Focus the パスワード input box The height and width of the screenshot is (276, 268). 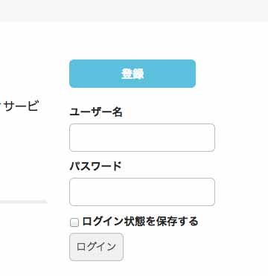click(x=142, y=192)
